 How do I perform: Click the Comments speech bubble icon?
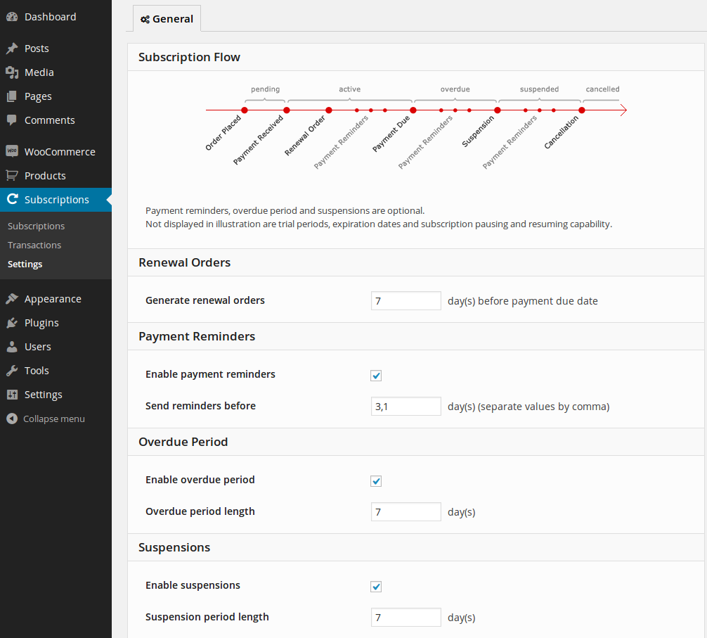tap(12, 120)
